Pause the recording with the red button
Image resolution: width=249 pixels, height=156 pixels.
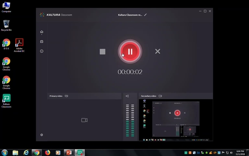click(x=130, y=52)
